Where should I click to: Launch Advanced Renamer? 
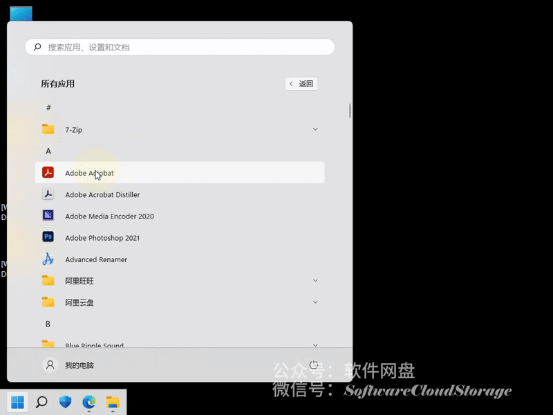point(96,259)
